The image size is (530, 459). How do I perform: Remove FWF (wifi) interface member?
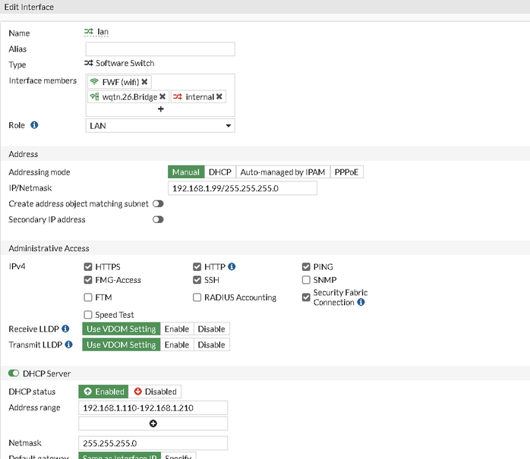coord(144,82)
